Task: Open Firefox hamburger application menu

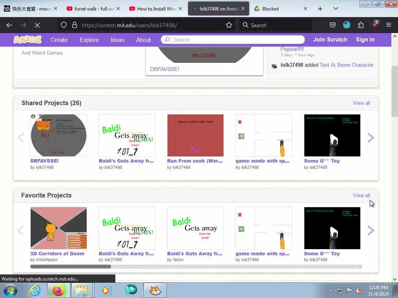Action: pos(389,25)
